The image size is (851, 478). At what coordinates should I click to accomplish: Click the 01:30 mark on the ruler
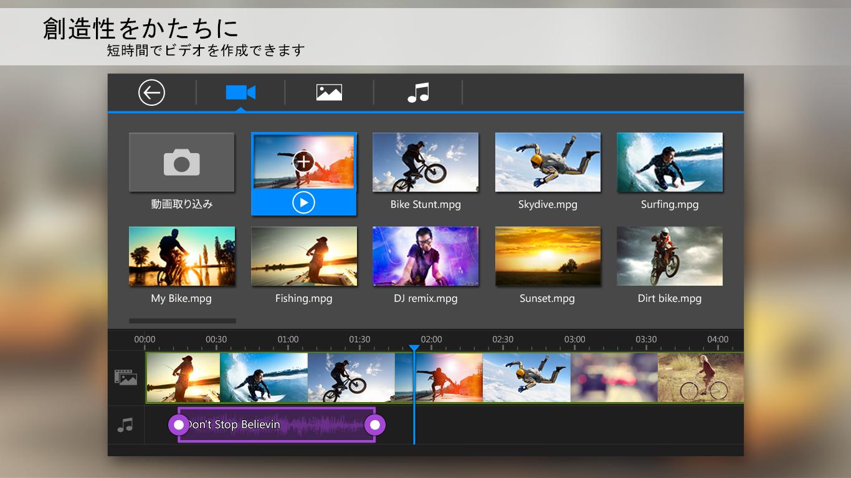[x=359, y=339]
